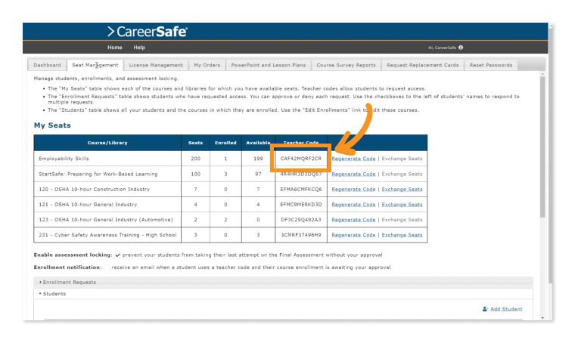Toggle the Enable assessment locking checkbox
Image resolution: width=575 pixels, height=343 pixels.
[x=117, y=255]
